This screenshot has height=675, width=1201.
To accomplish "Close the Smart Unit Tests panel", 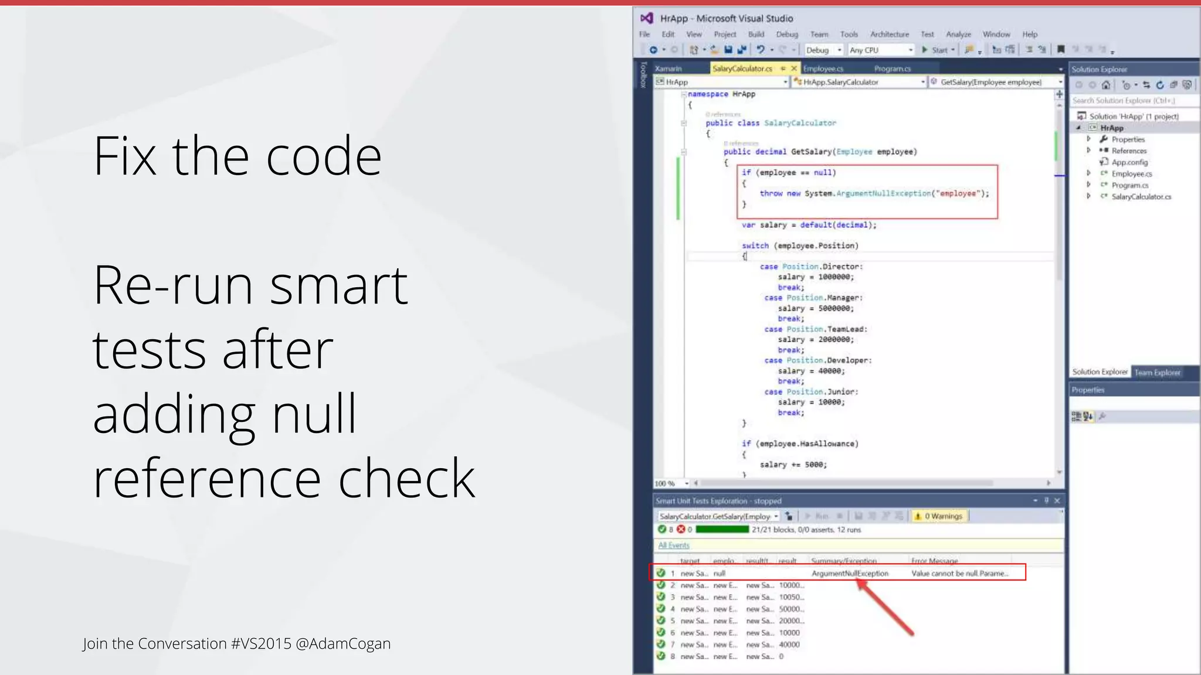I will [x=1057, y=500].
